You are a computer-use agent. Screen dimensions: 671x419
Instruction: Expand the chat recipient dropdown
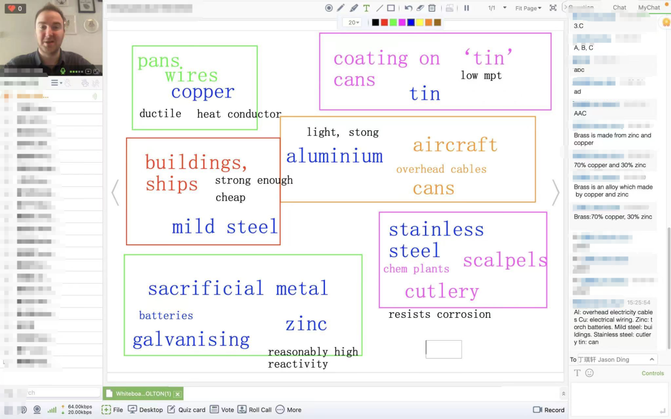[x=652, y=359]
